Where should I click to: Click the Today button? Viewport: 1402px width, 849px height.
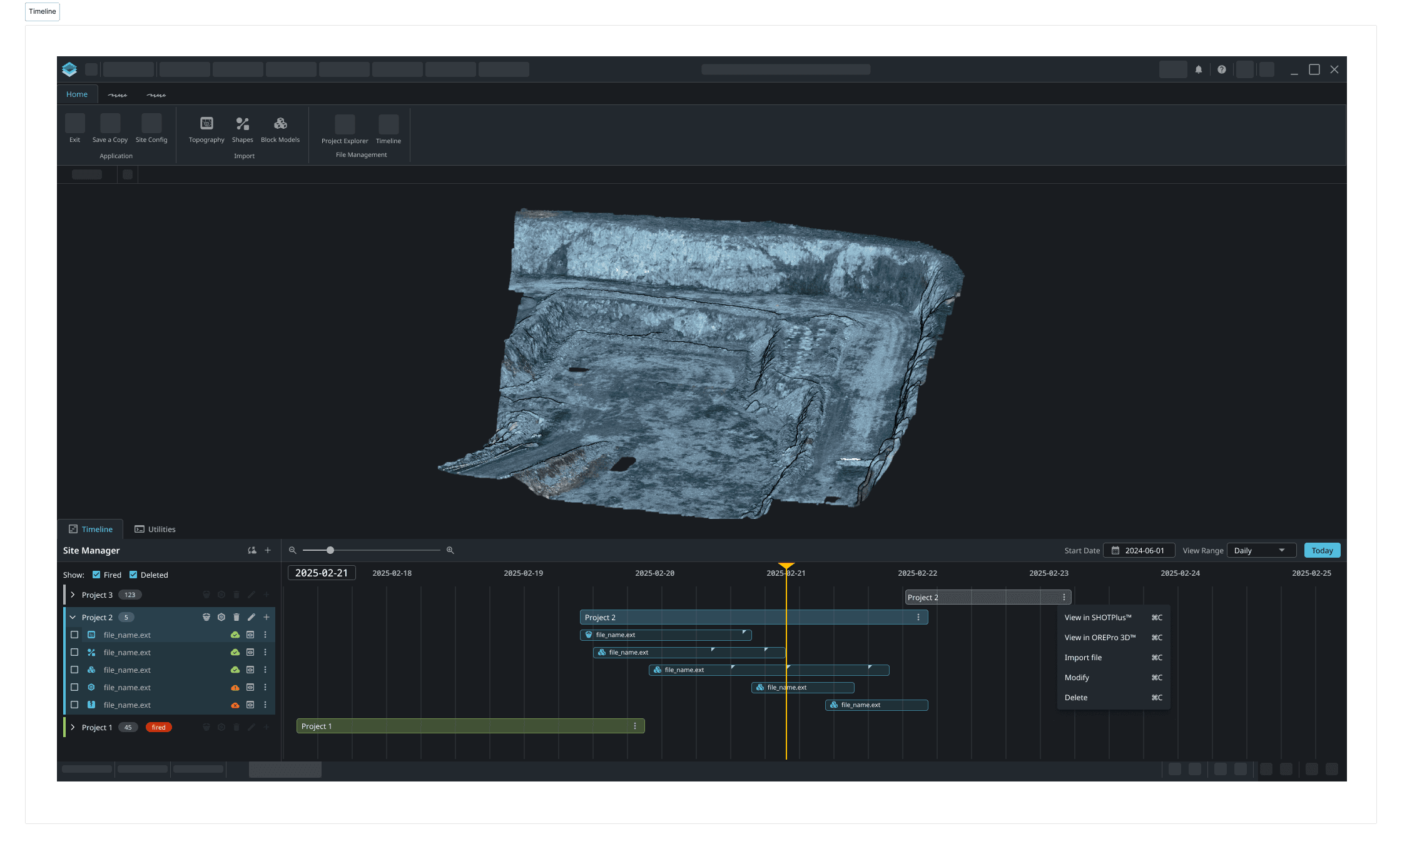coord(1321,550)
